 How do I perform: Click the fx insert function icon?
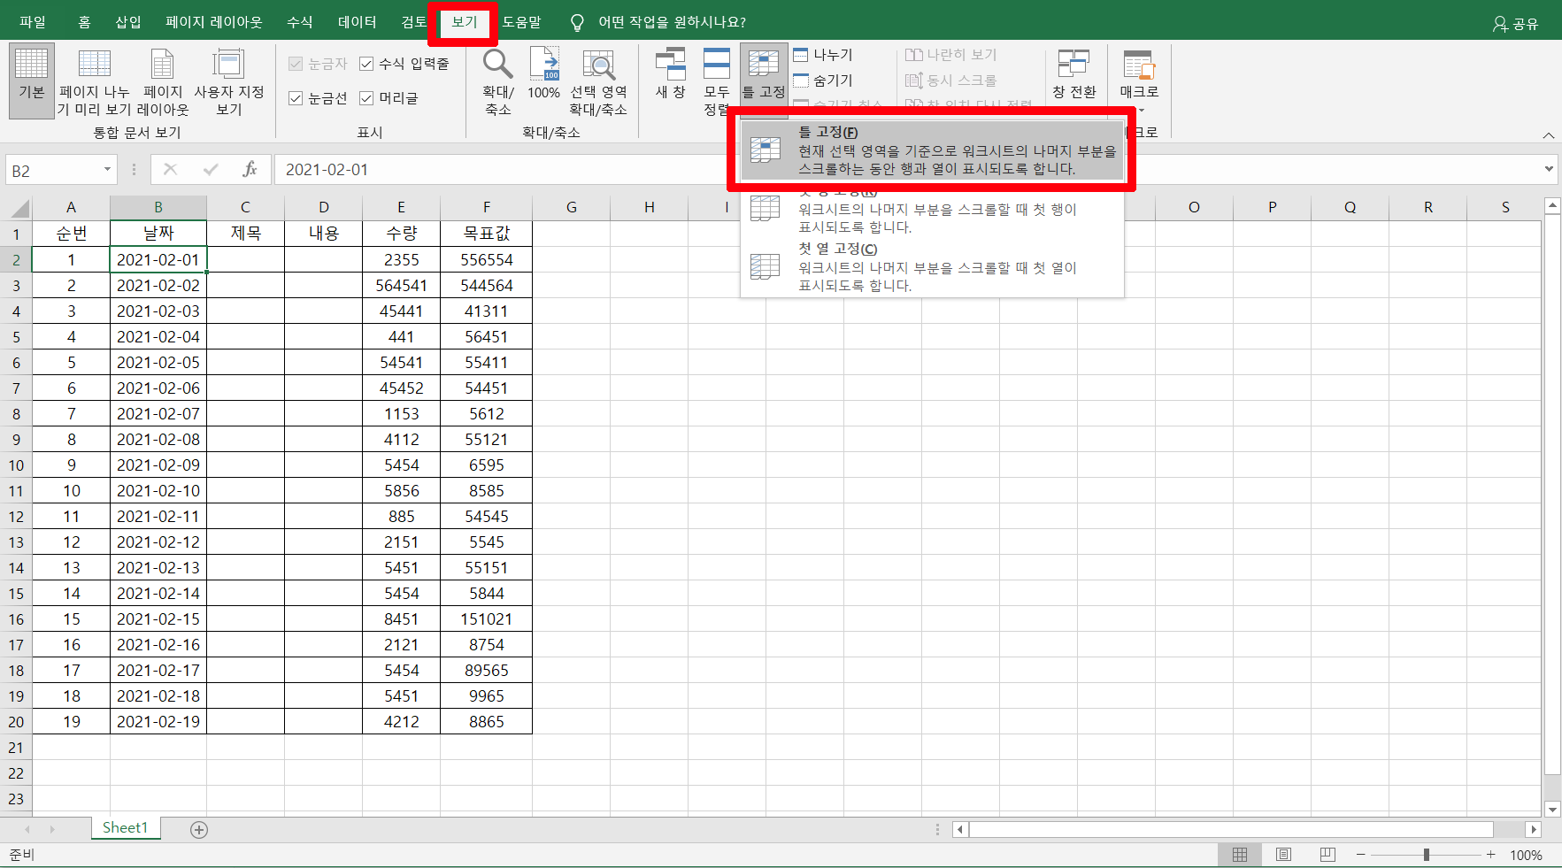(250, 169)
